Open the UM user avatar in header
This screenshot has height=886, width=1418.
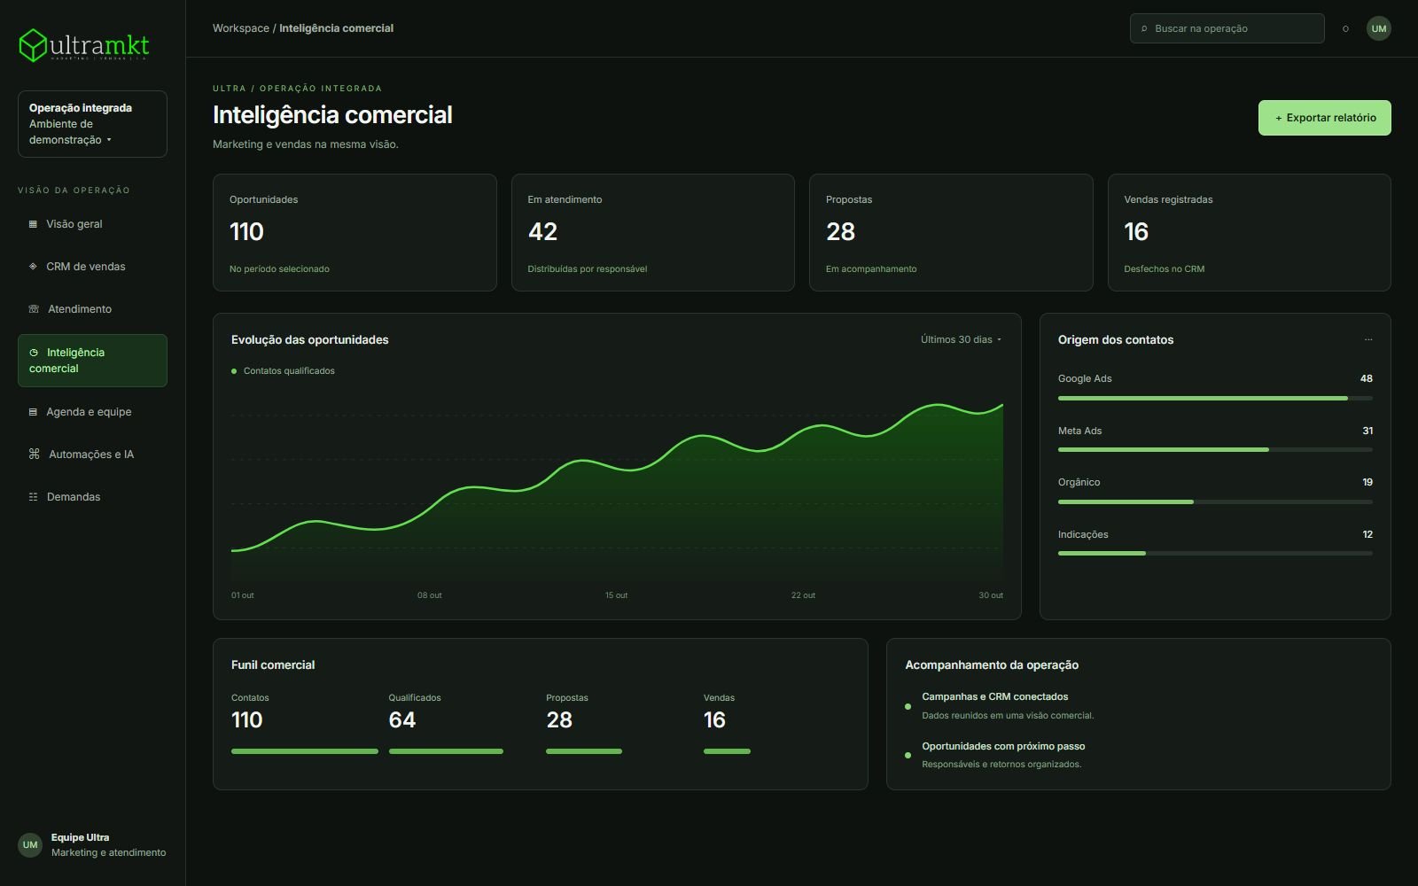(1378, 28)
